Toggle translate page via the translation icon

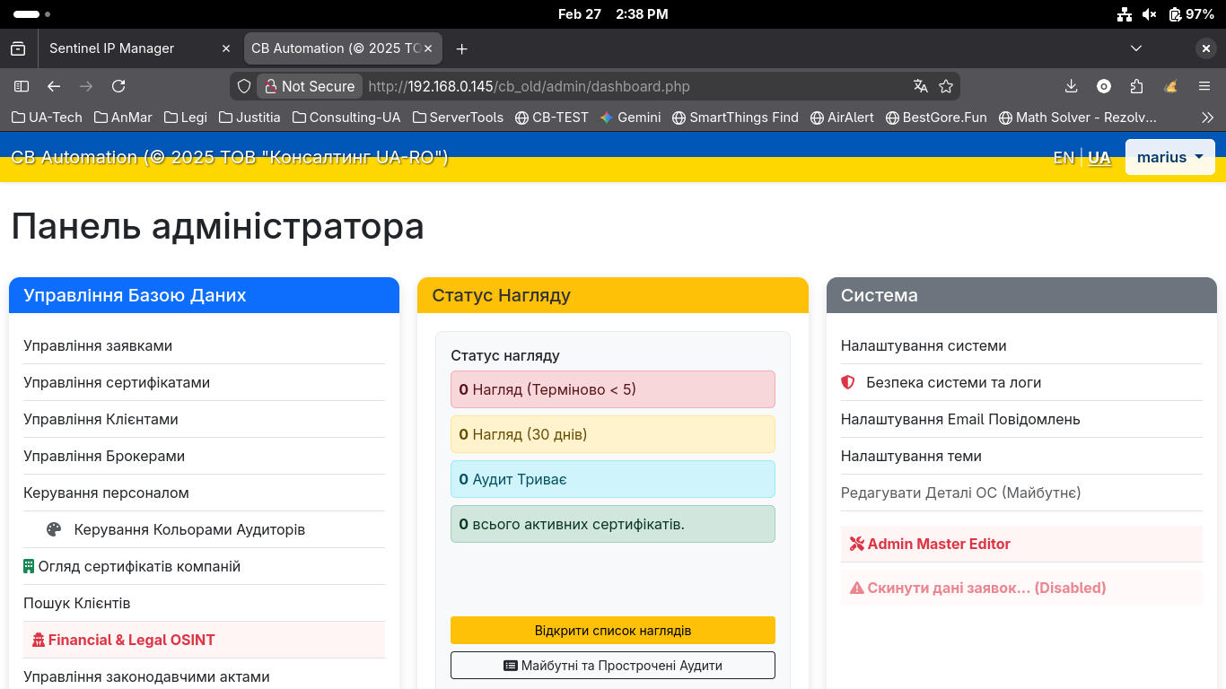coord(920,86)
